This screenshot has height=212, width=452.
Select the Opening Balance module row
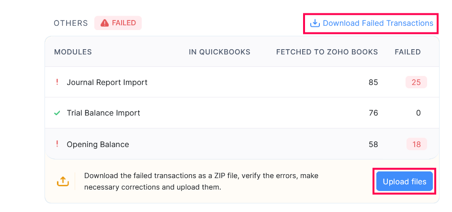(98, 144)
